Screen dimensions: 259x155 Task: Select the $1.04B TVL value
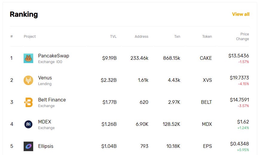[x=109, y=146]
